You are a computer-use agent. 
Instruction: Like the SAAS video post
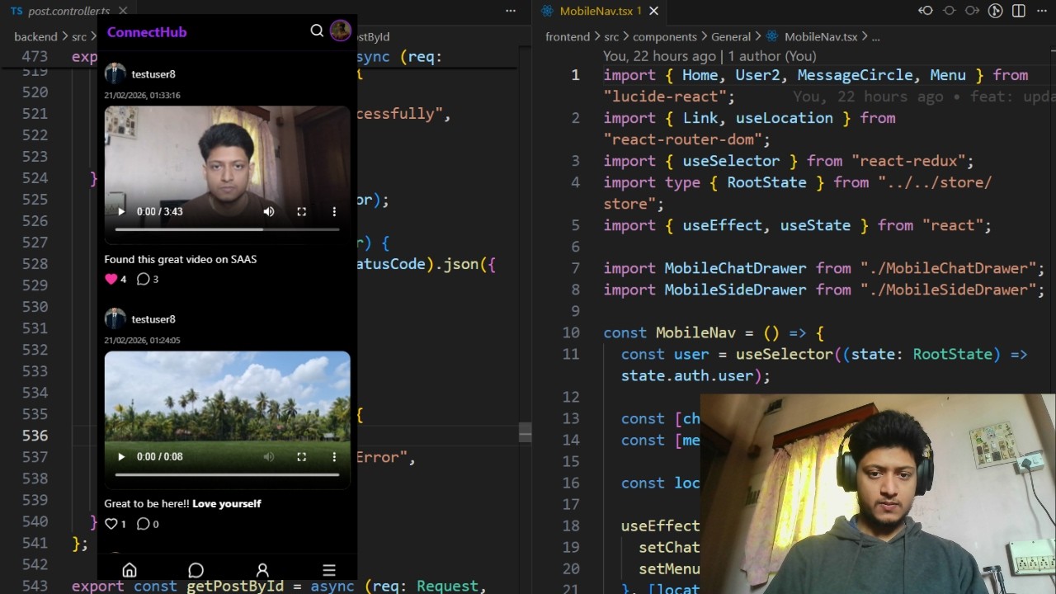[111, 279]
